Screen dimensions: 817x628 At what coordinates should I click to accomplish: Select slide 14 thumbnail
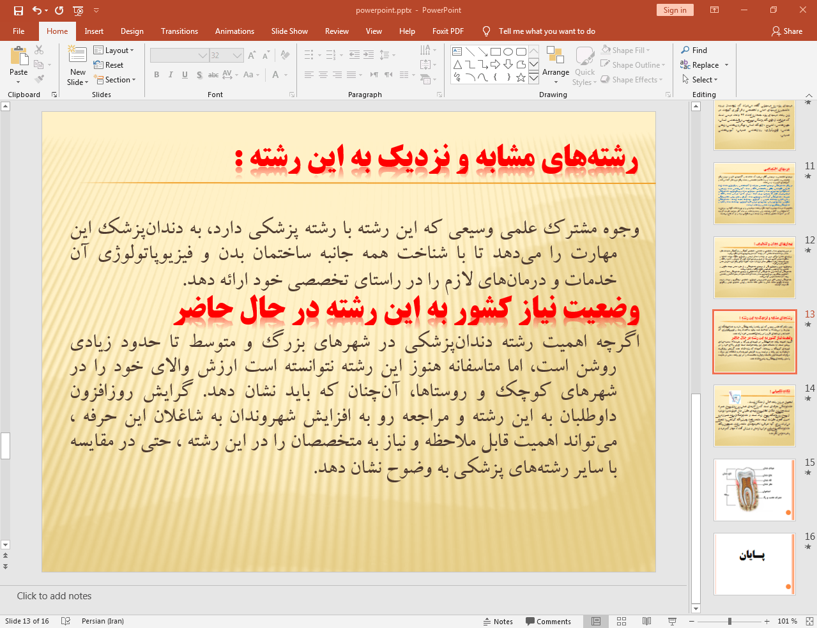point(754,416)
